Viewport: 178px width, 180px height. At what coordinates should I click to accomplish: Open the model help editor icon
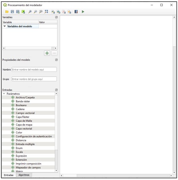[76, 12]
